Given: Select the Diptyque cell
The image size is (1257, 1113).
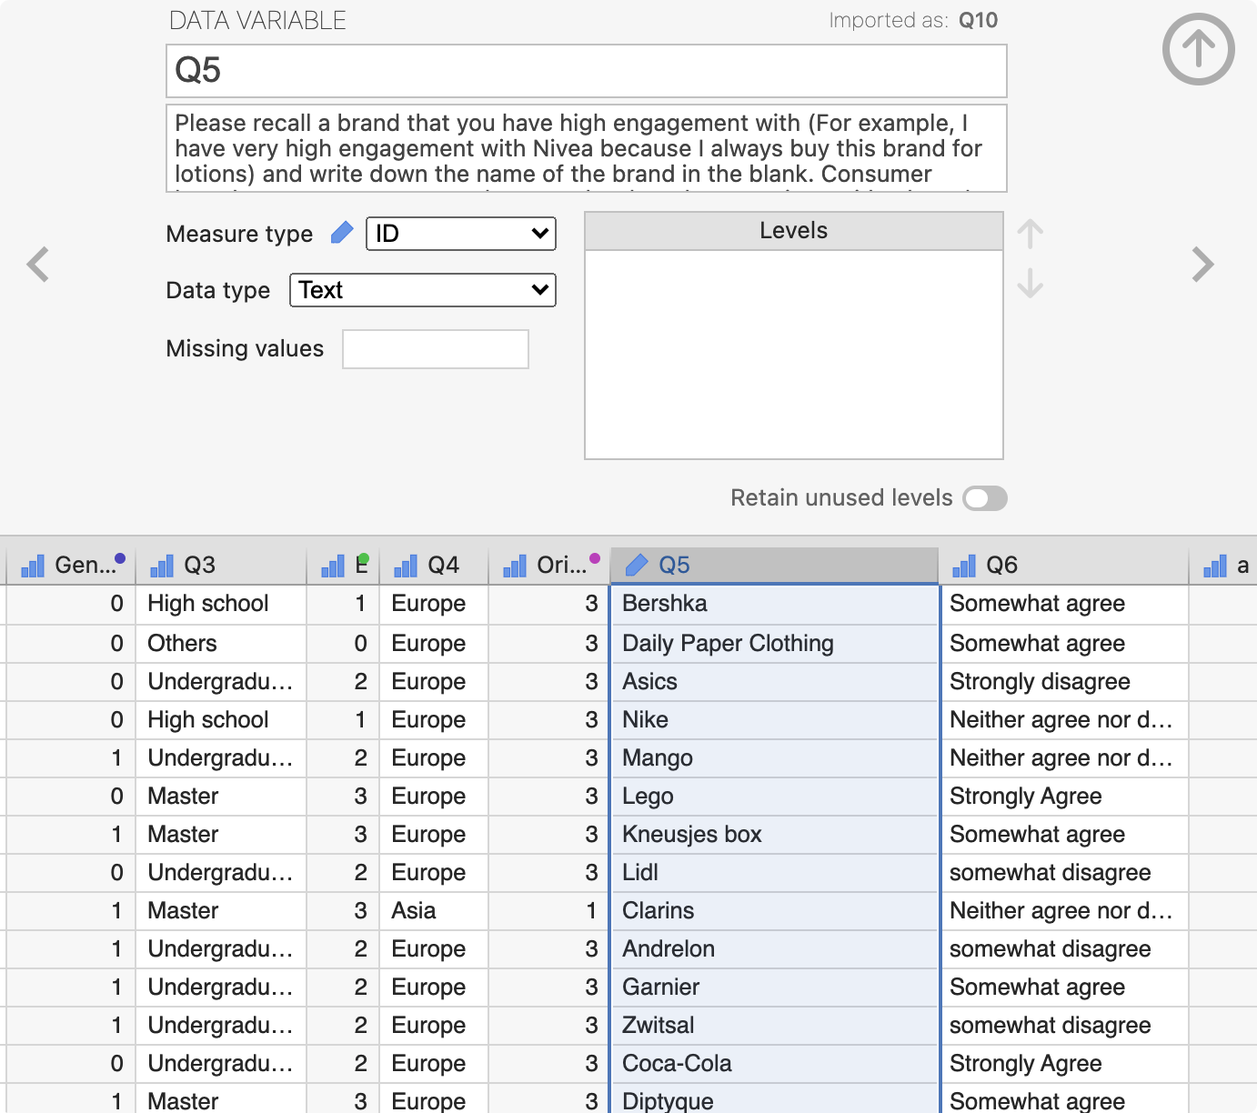Looking at the screenshot, I should 774,1098.
